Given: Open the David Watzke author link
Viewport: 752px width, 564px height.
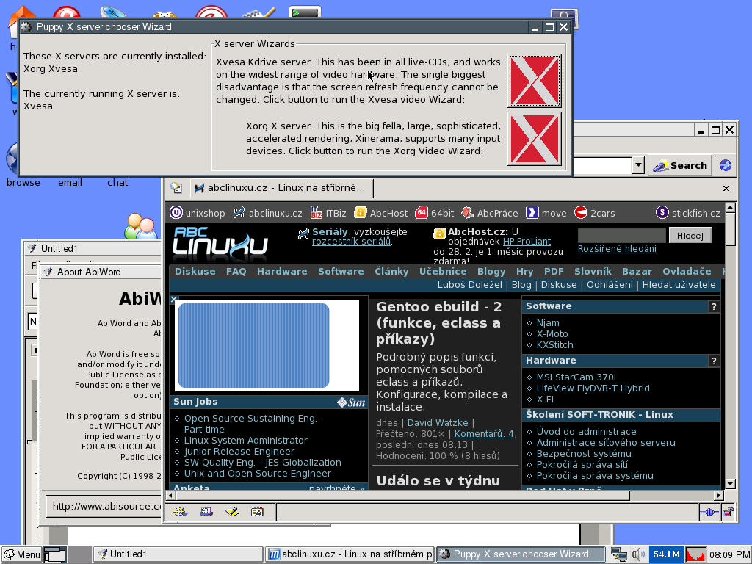Looking at the screenshot, I should [438, 422].
